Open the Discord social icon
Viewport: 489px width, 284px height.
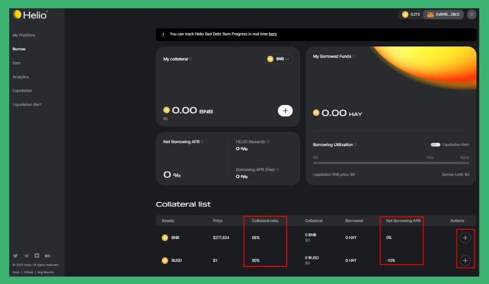37,256
